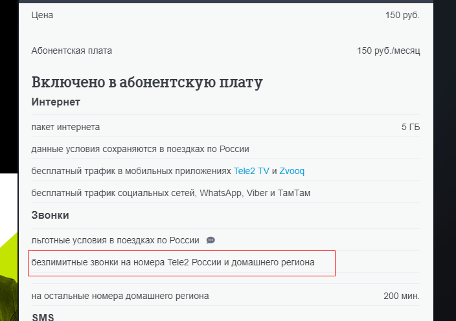
Task: Click the 'Интернет' section heading
Action: pyautogui.click(x=56, y=102)
